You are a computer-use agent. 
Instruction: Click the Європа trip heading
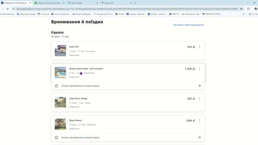[57, 32]
